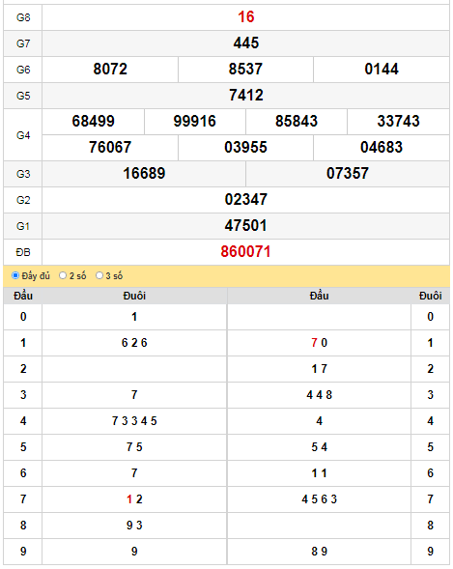The image size is (453, 569).
Task: Click the G5 result 7412
Action: pos(246,96)
